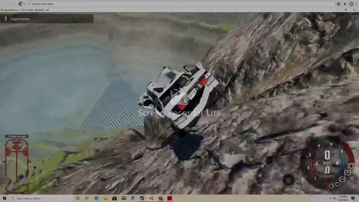Image resolution: width=359 pixels, height=202 pixels.
Task: Click the left turn signal arrow on the gauge
Action: coord(332,186)
